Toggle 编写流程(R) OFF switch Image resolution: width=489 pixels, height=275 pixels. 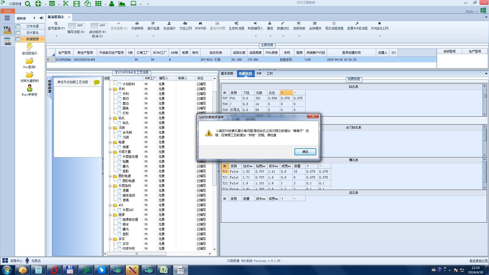tap(76, 25)
